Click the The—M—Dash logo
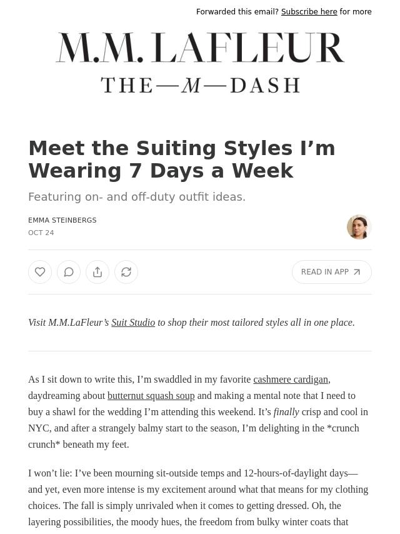Screen dimensions: 400x534 tap(200, 85)
